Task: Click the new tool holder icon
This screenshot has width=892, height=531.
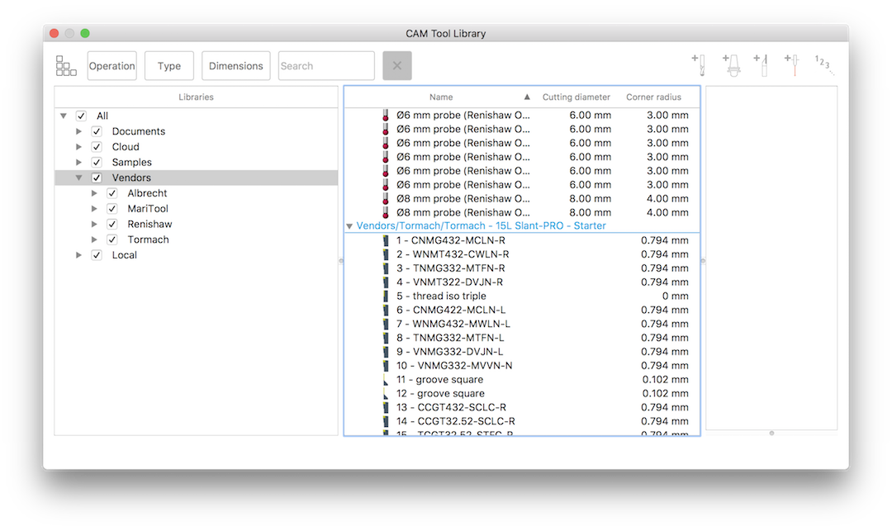Action: (x=732, y=64)
